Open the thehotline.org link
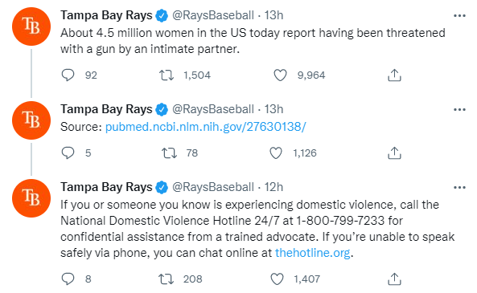This screenshot has height=293, width=477. coord(312,253)
